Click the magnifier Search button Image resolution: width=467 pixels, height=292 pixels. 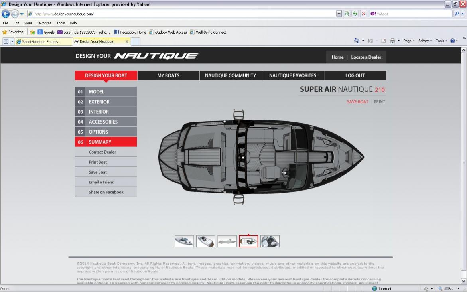tap(457, 14)
